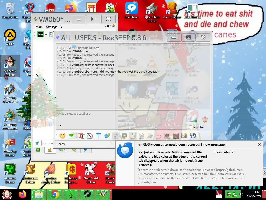Viewport: 266px width, 200px height.
Task: Open Typer Shark Deluxe shortcut
Action: point(152,12)
